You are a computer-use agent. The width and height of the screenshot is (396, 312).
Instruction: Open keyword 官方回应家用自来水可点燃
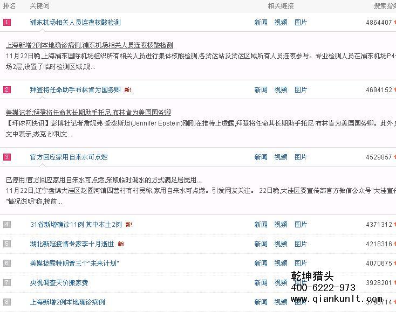tap(69, 157)
